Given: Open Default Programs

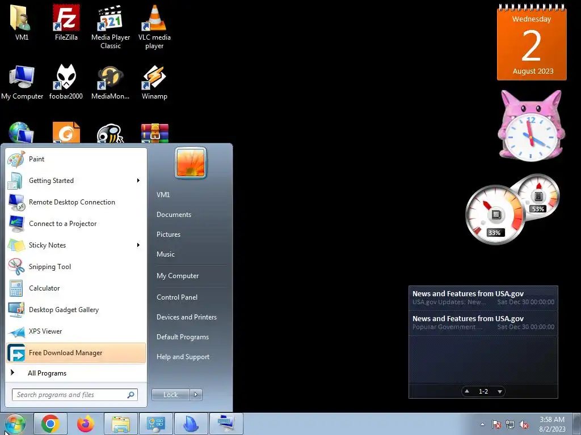Looking at the screenshot, I should pos(183,337).
